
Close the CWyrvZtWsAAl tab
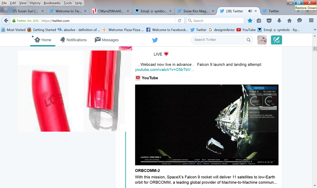pos(128,11)
